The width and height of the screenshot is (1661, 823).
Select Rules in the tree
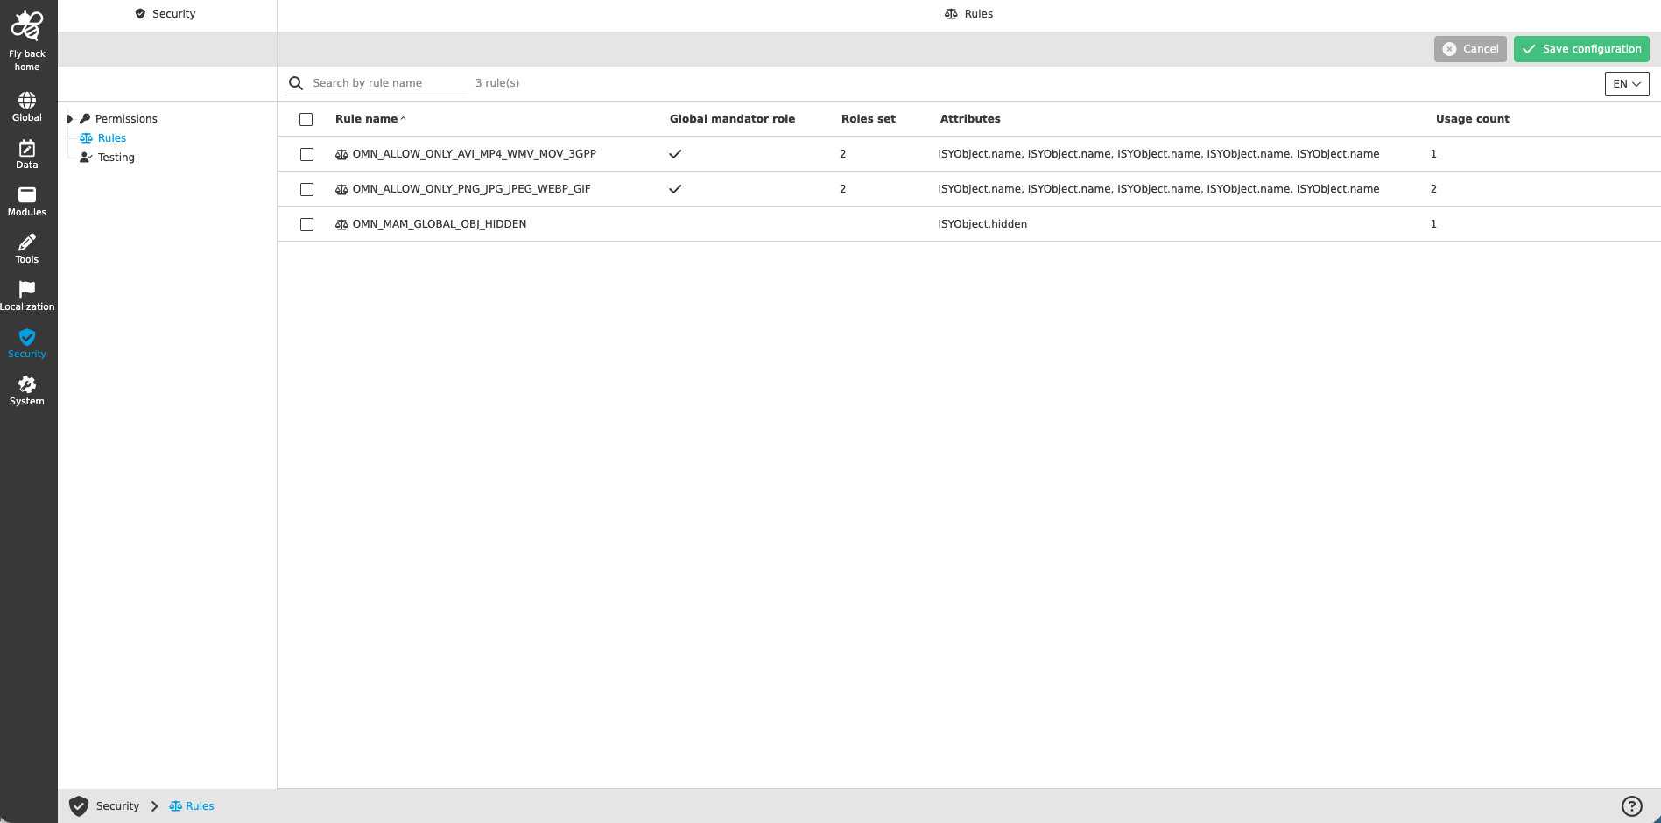point(112,138)
